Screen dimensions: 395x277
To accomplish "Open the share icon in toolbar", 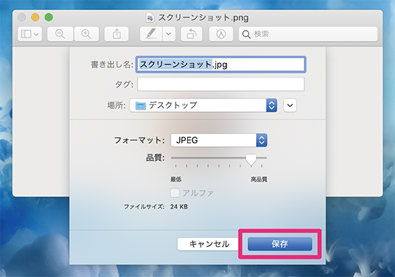I will (x=117, y=34).
